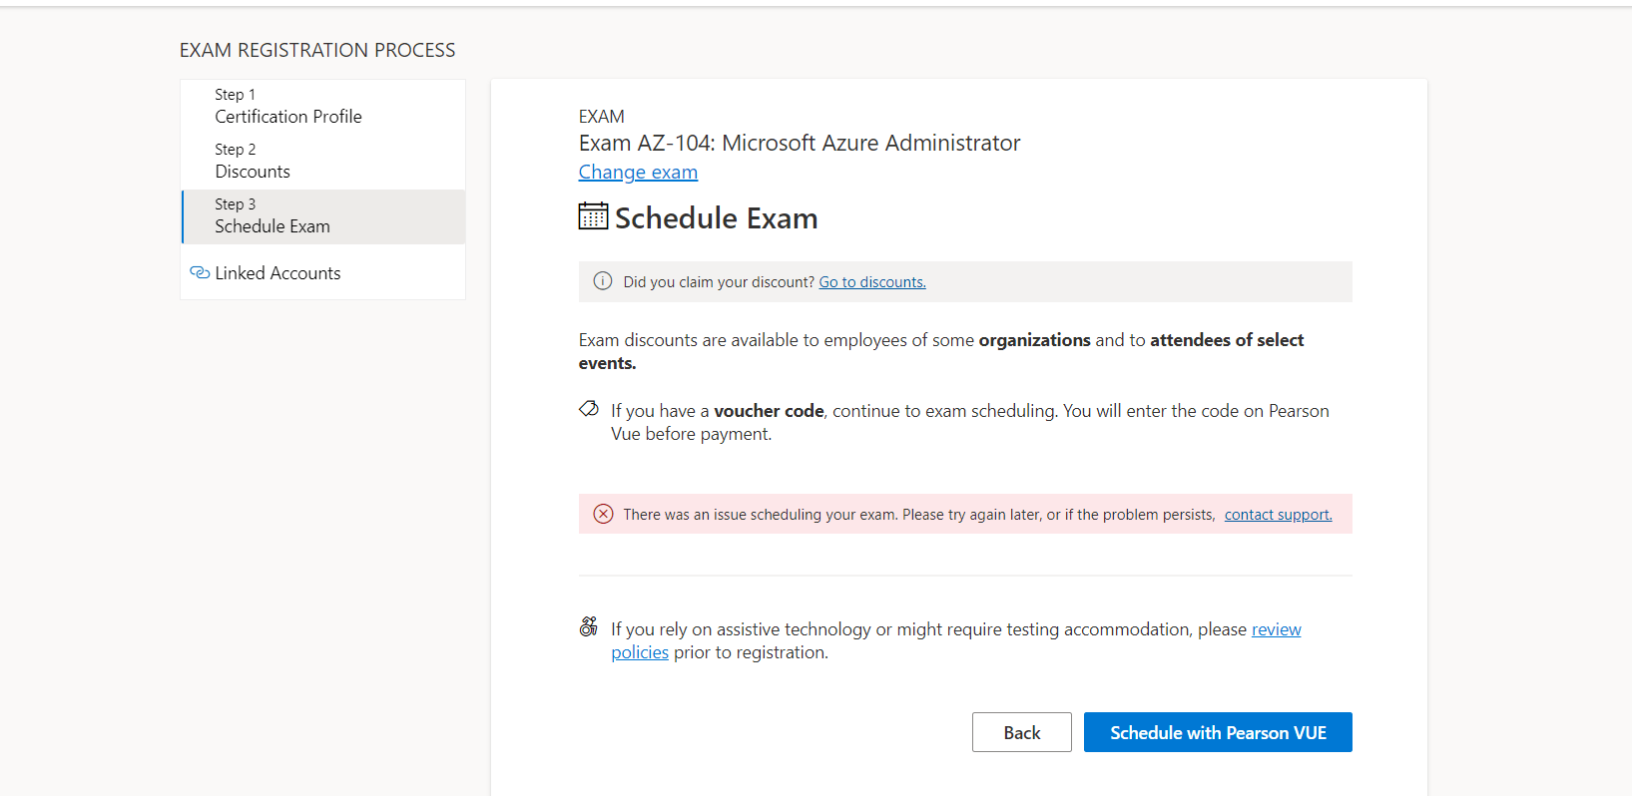Click the Schedule Exam heading
The width and height of the screenshot is (1632, 796).
[717, 217]
